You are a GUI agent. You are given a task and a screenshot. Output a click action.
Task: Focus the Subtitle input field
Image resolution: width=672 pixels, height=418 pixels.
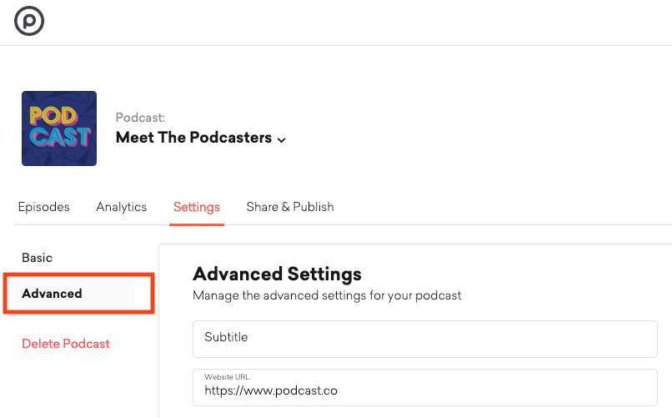pos(424,339)
